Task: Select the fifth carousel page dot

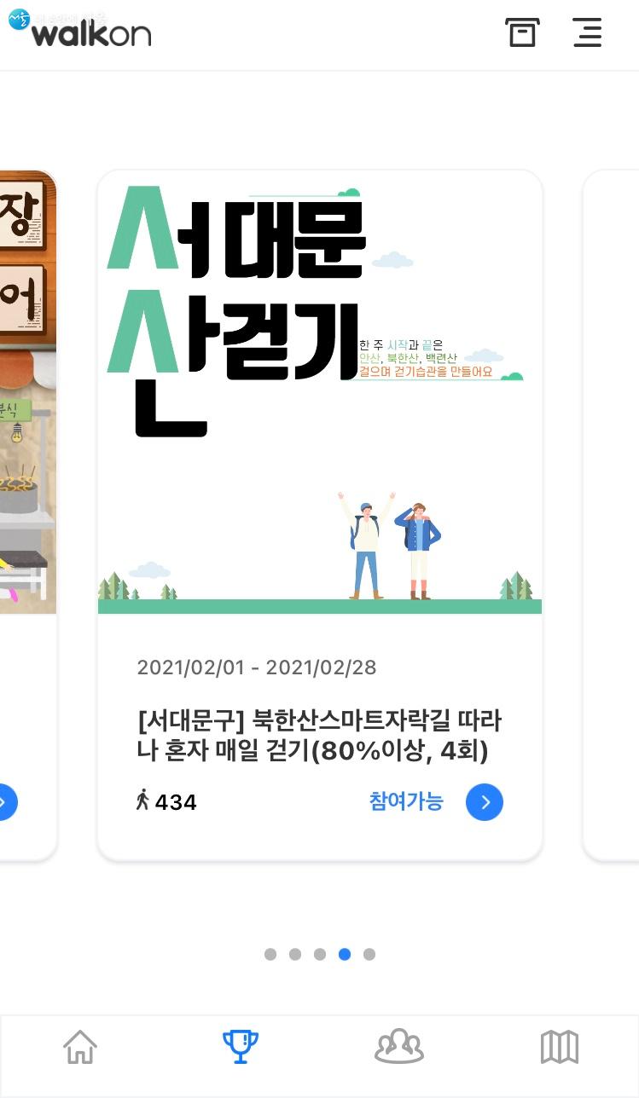Action: coord(369,954)
